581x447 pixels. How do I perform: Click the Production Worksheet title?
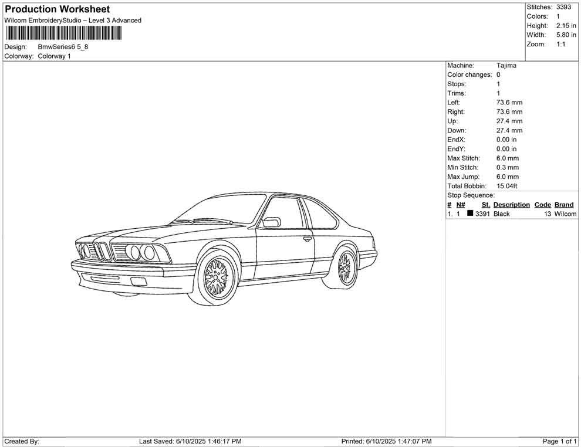pos(57,9)
